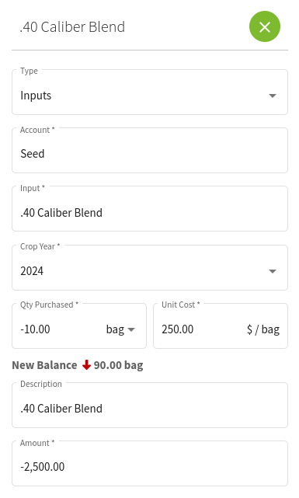Viewport: 299px width, 498px height.
Task: Close the panel with the green X button
Action: (x=264, y=26)
